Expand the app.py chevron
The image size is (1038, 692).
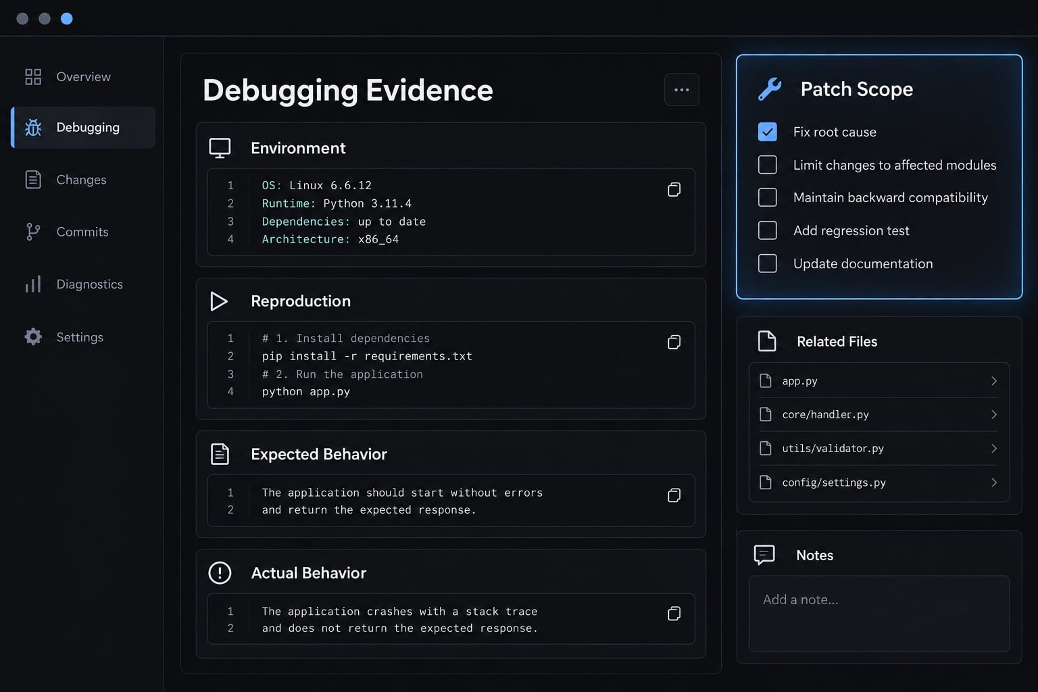994,381
